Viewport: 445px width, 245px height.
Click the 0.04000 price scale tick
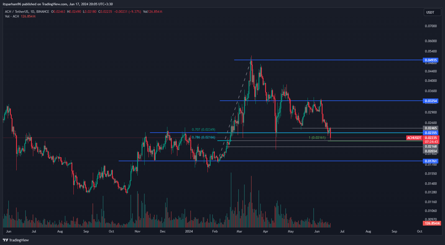[431, 81]
